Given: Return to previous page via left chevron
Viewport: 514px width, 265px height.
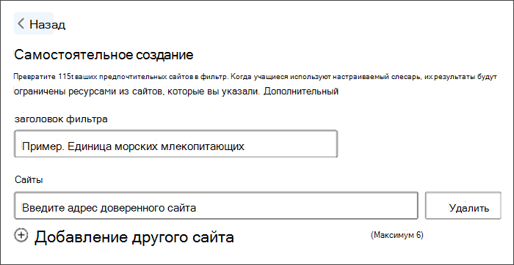Looking at the screenshot, I should [21, 24].
